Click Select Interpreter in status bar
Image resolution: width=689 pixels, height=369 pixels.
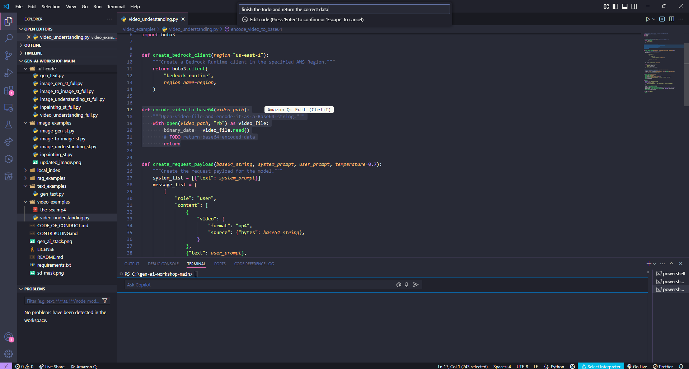pos(601,366)
